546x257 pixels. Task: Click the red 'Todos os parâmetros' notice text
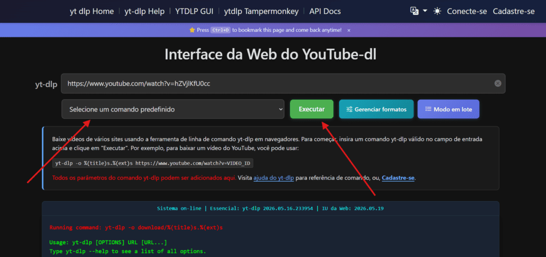point(144,178)
